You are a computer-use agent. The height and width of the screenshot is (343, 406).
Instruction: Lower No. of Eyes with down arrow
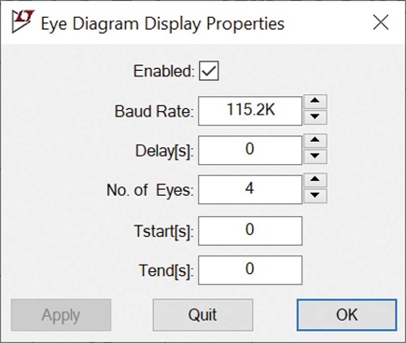(315, 196)
